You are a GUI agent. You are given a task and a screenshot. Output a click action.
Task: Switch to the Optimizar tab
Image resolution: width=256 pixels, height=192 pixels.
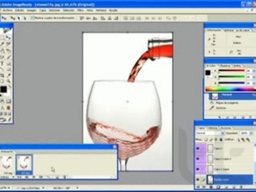click(x=229, y=30)
